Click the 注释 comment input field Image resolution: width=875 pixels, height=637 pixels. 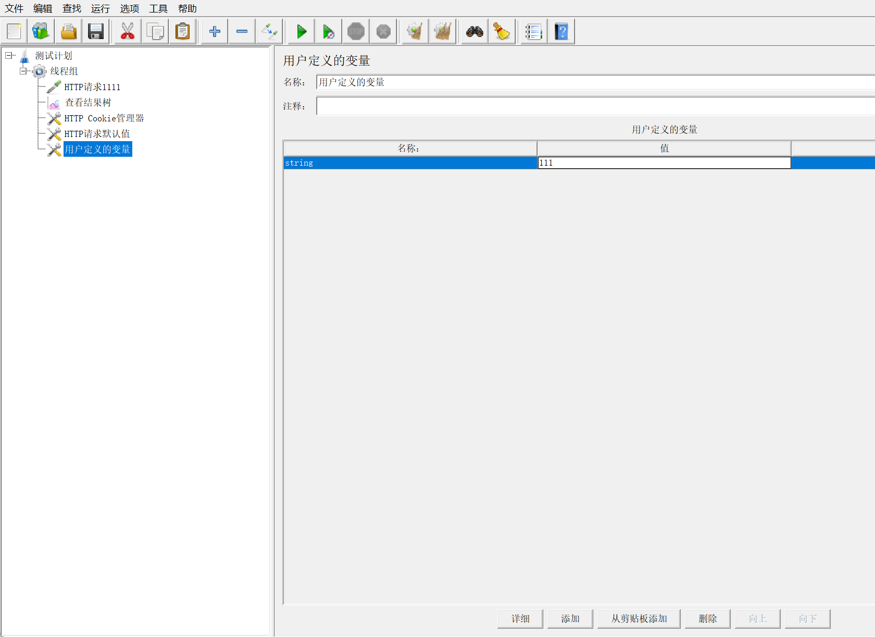pos(595,106)
